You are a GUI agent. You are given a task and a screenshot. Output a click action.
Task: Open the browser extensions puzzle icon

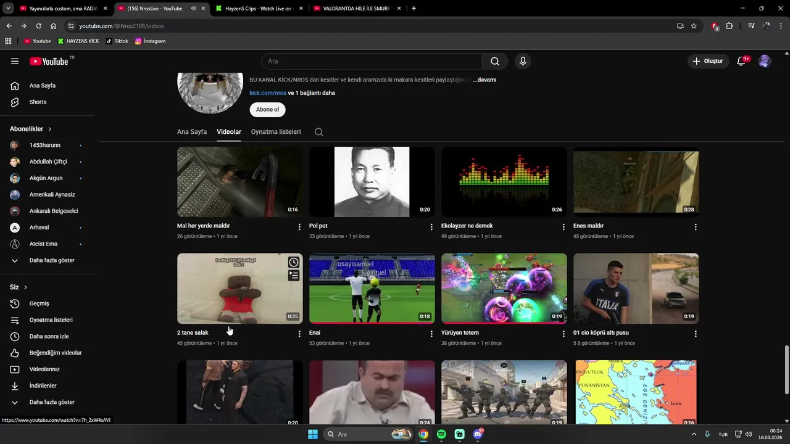click(x=730, y=26)
